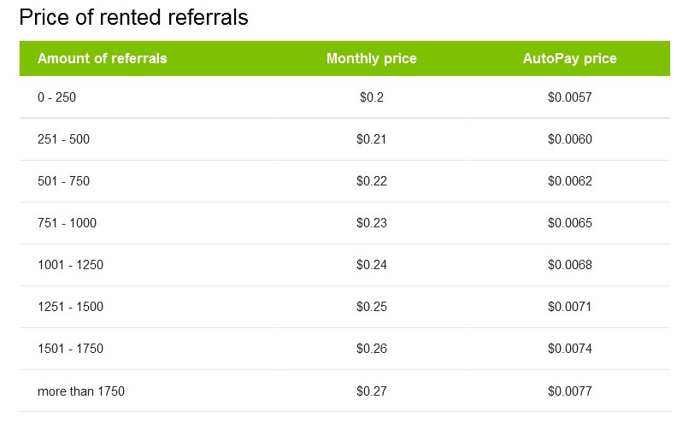This screenshot has width=694, height=429.
Task: Click the $0.0068 AutoPay price cell
Action: click(569, 265)
